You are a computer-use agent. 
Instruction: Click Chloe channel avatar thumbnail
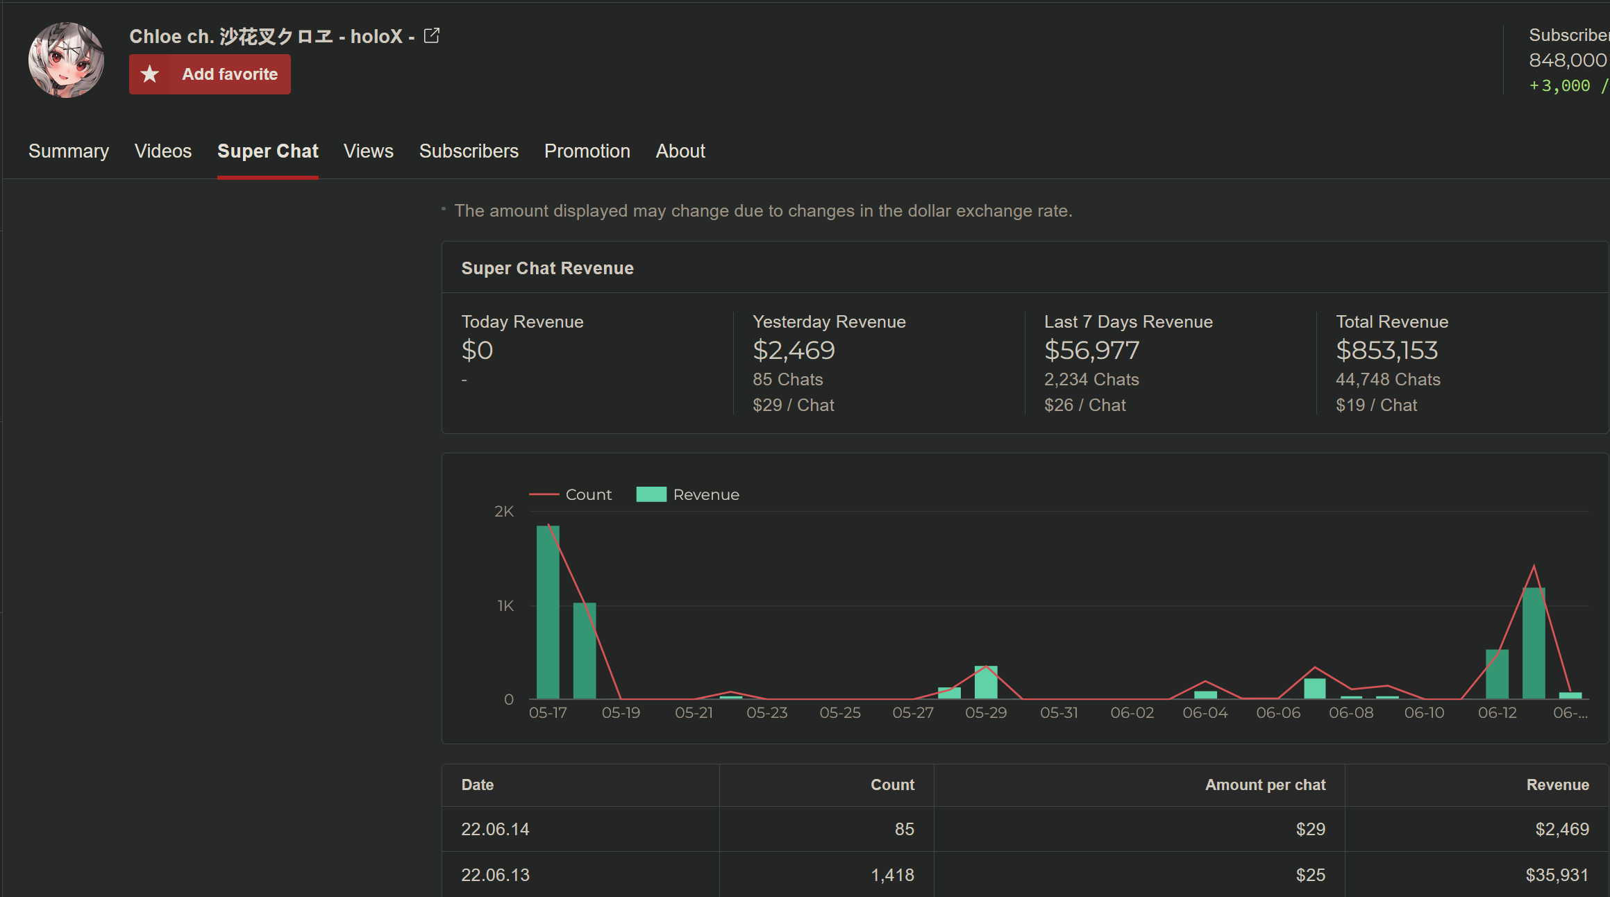click(67, 60)
